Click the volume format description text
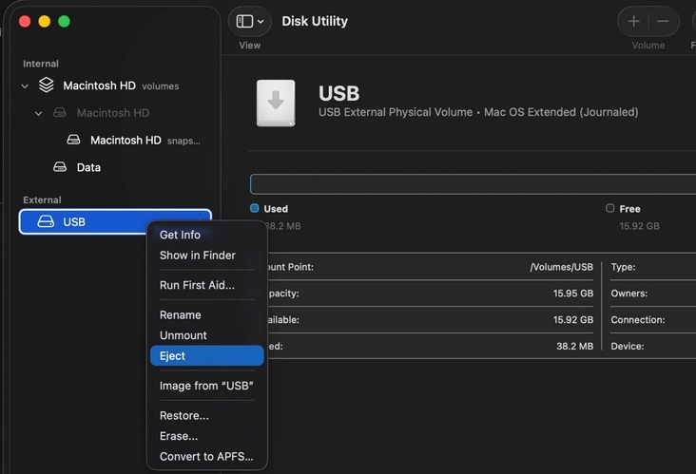 point(478,112)
